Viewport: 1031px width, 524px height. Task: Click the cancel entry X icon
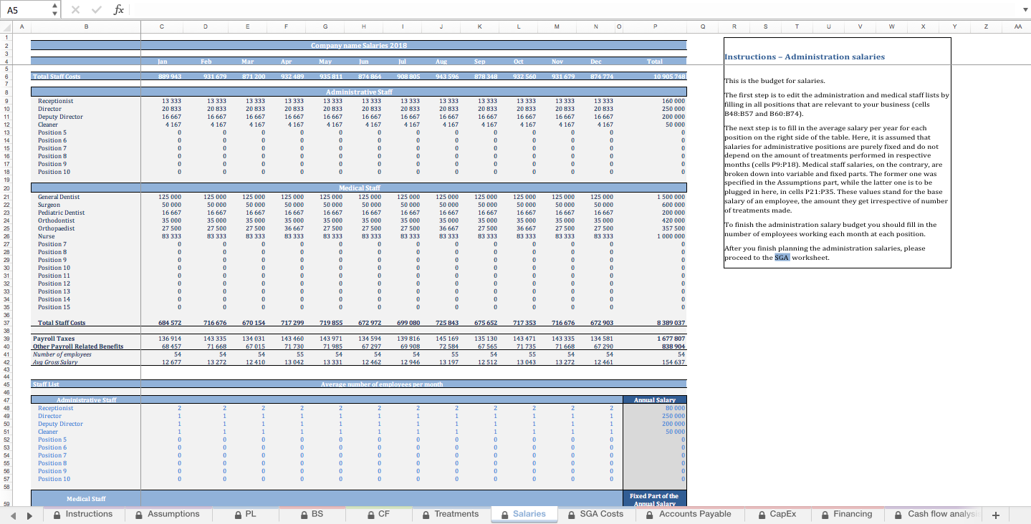click(x=76, y=9)
